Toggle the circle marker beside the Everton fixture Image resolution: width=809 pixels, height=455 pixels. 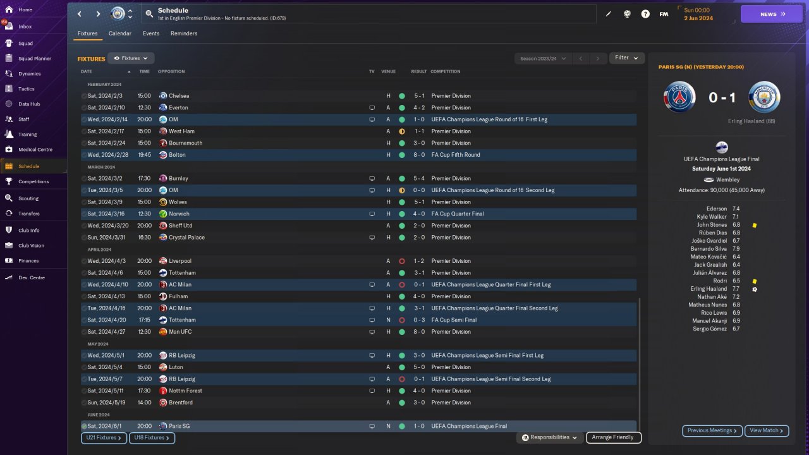coord(84,108)
